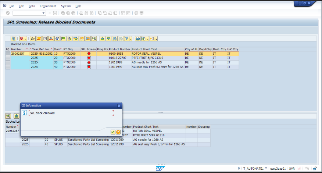
Task: Click AG seat assy Peek 0,17mm text in the lower grid
Action: (x=159, y=144)
